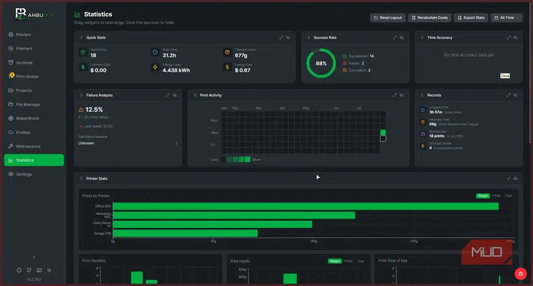Open the Maintenance wrench icon

[x=10, y=146]
